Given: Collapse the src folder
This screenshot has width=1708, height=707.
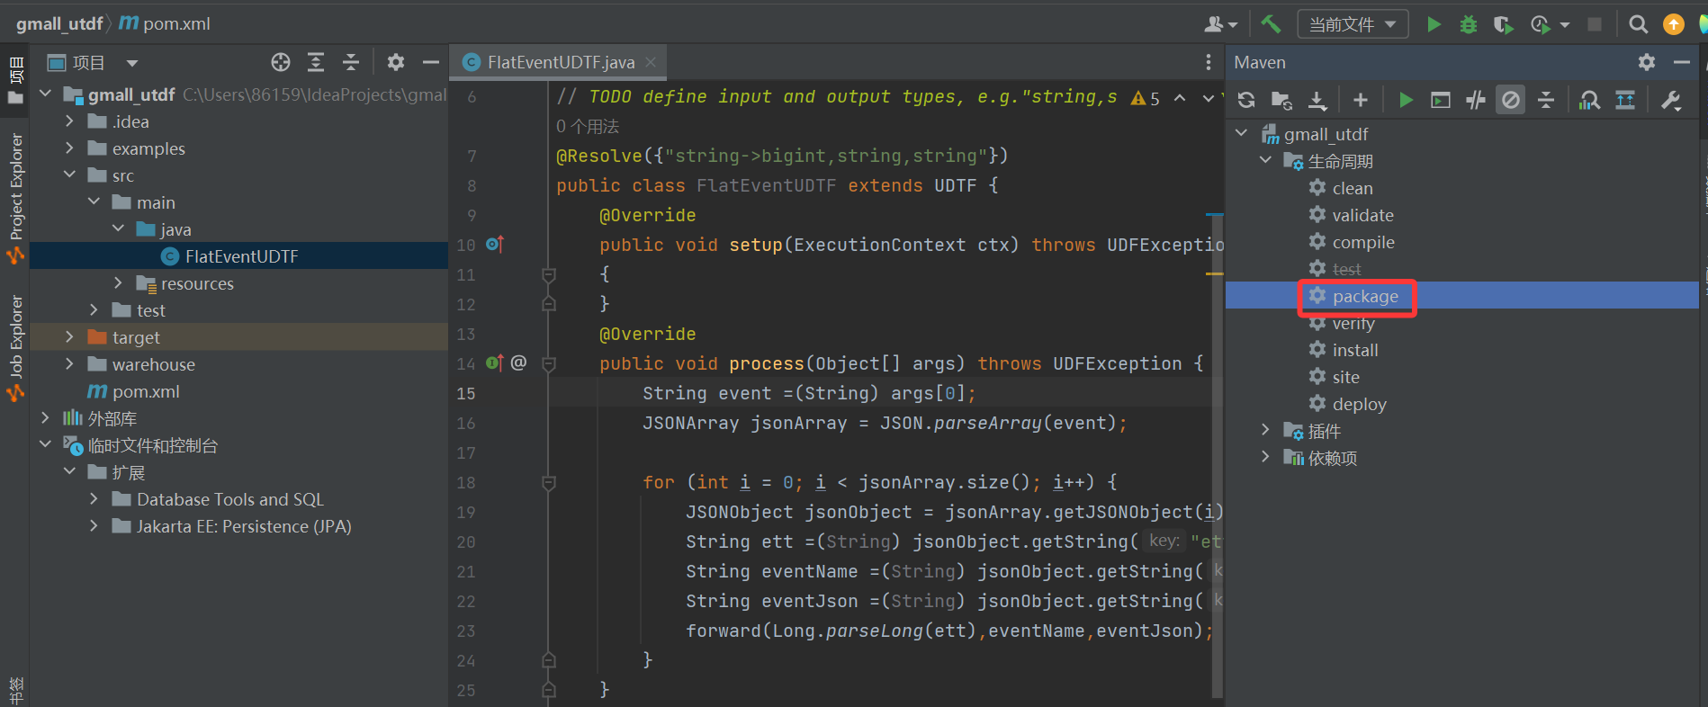Looking at the screenshot, I should 69,175.
